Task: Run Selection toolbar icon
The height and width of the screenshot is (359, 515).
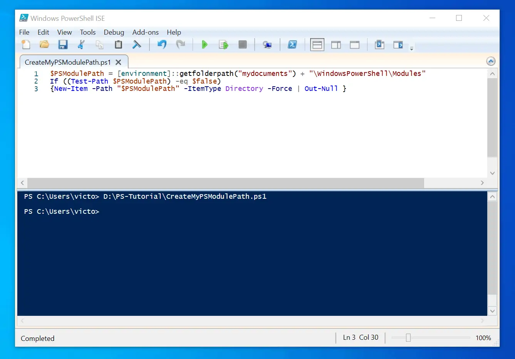Action: pyautogui.click(x=223, y=45)
